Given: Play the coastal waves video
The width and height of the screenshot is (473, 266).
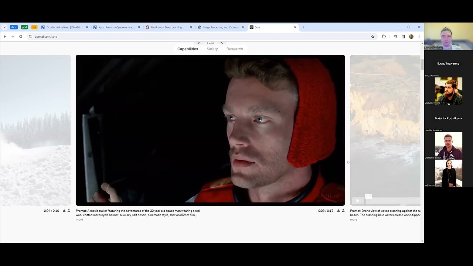Looking at the screenshot, I should point(358,201).
